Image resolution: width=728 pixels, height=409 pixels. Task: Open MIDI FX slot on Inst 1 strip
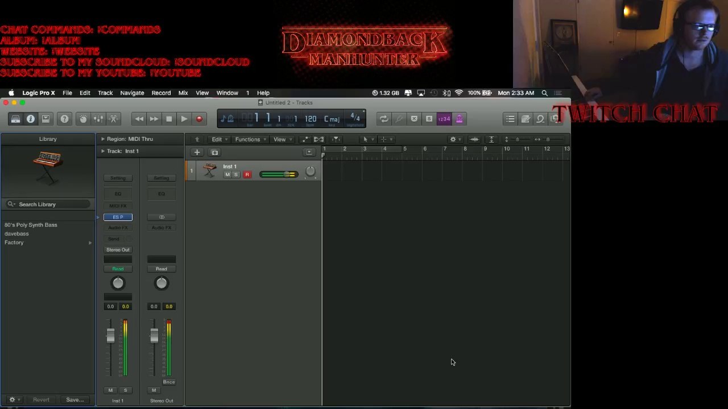[118, 206]
